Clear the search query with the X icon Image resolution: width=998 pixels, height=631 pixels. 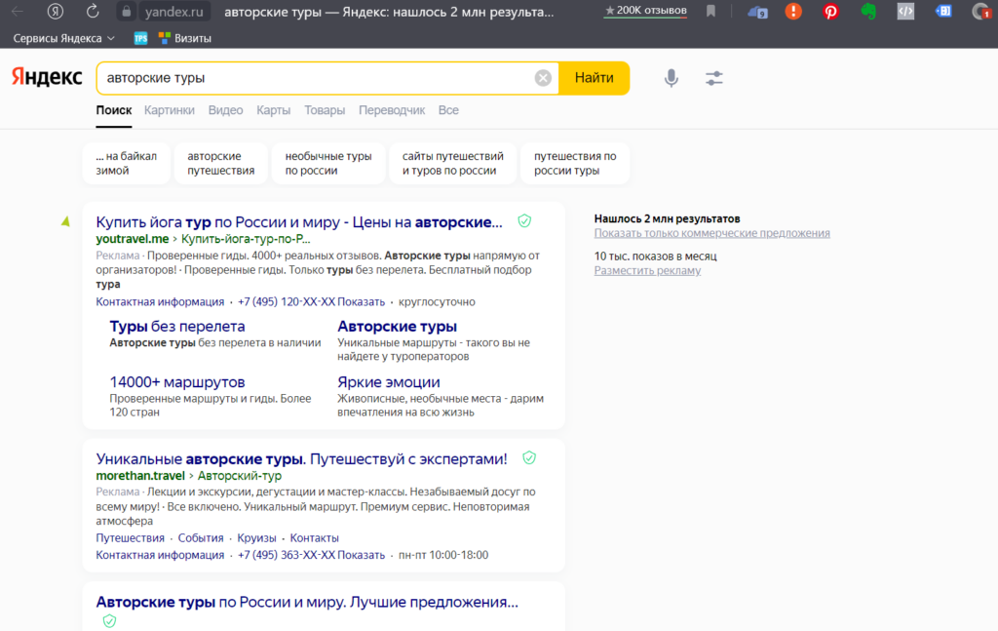(543, 78)
